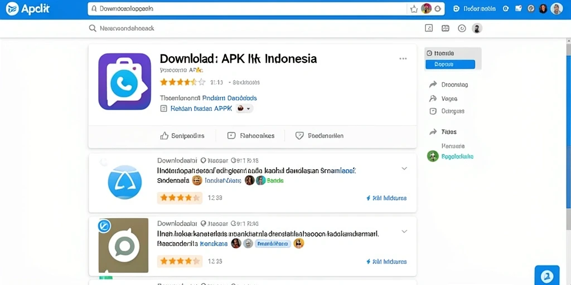Open the 'Pndam Dandods' link

[x=229, y=98]
